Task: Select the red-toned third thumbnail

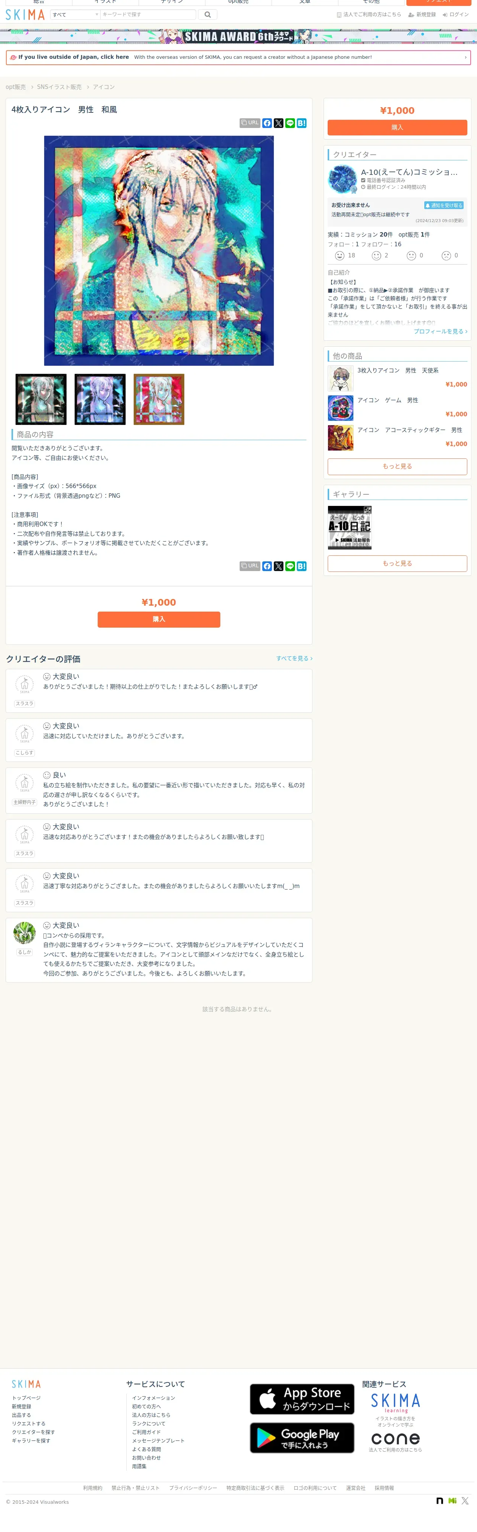Action: pyautogui.click(x=159, y=399)
